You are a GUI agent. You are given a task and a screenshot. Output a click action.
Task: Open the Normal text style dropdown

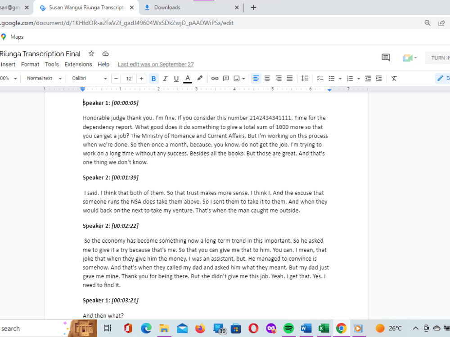[44, 78]
